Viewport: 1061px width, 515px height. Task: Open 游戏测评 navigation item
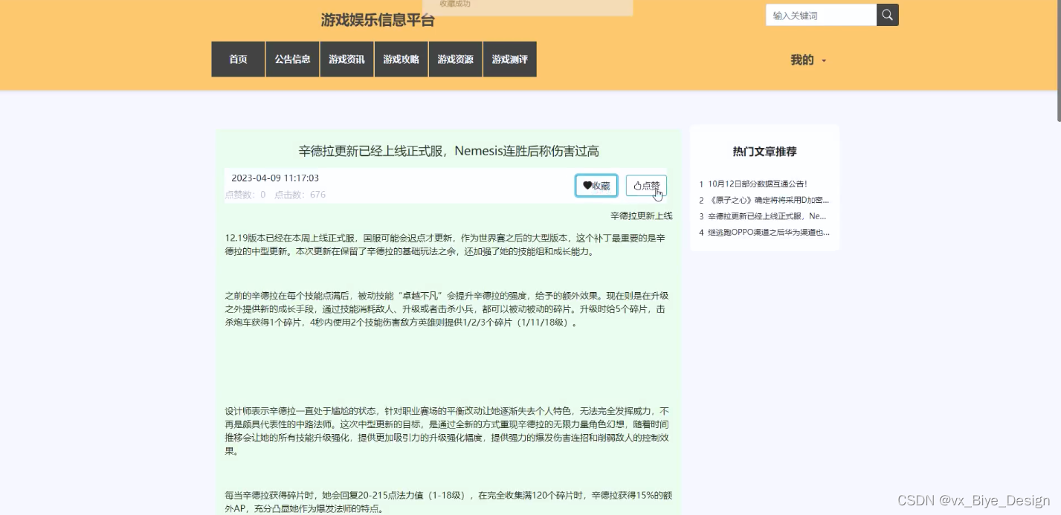coord(509,59)
